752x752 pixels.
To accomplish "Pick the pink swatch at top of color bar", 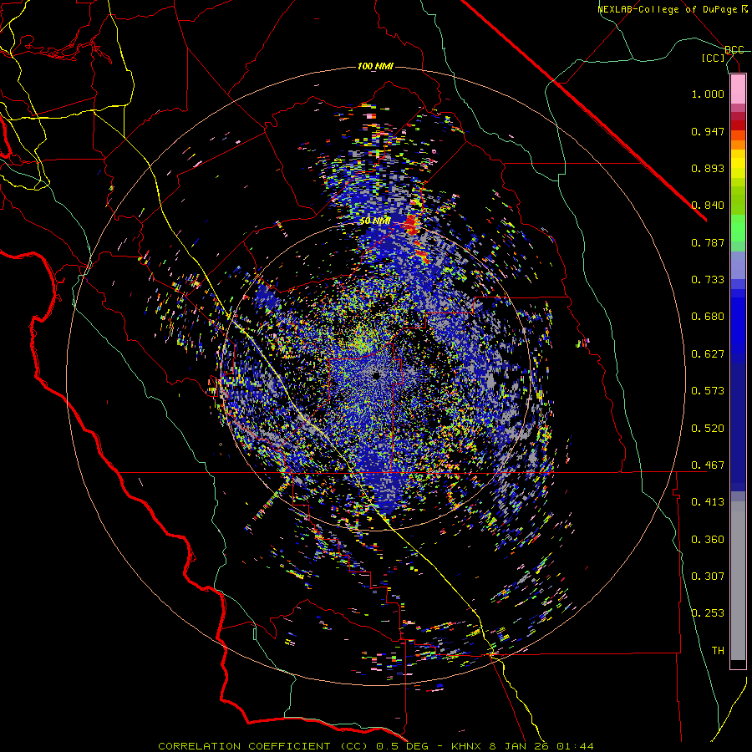I will pyautogui.click(x=738, y=89).
